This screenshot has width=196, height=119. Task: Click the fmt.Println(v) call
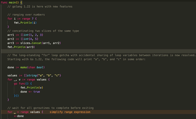32,88
